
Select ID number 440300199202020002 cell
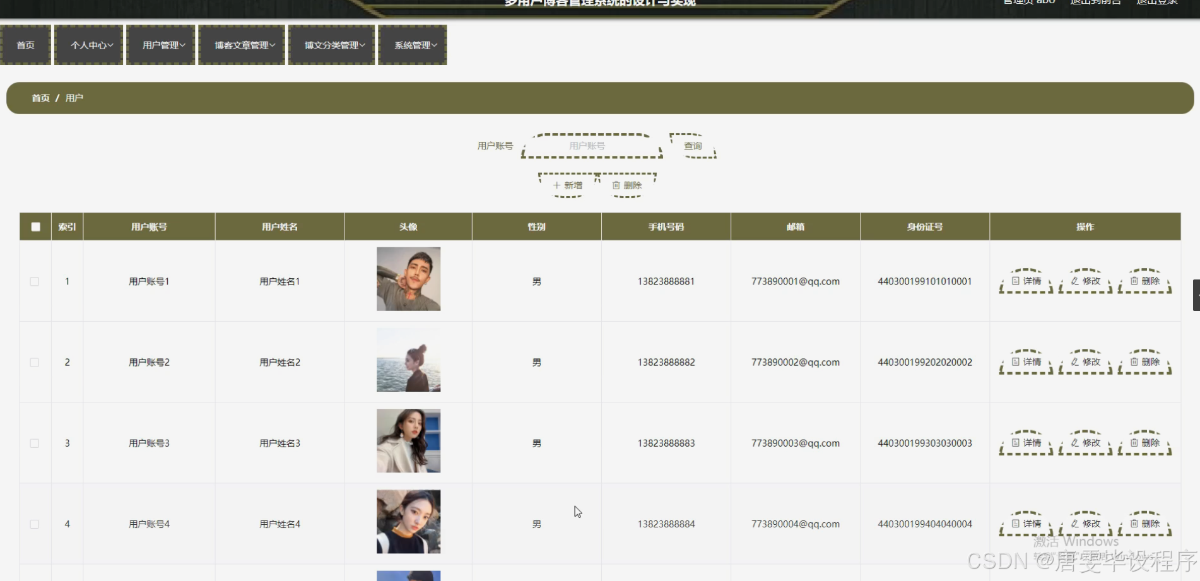[x=925, y=362]
